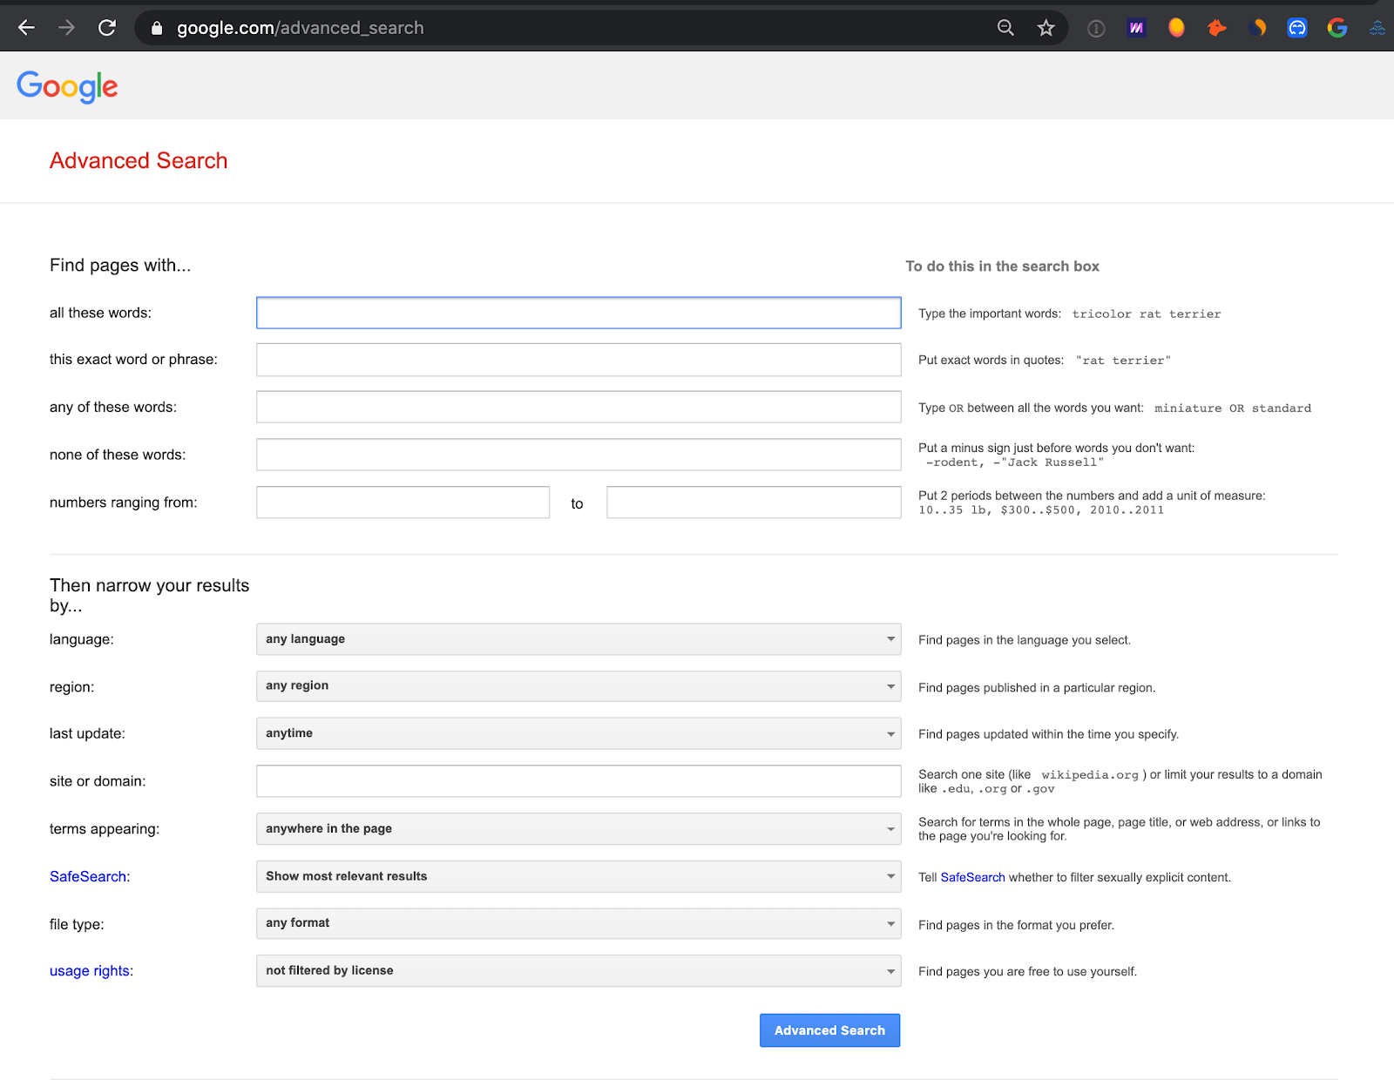
Task: Open the red fox-shaped extension icon
Action: 1216,28
